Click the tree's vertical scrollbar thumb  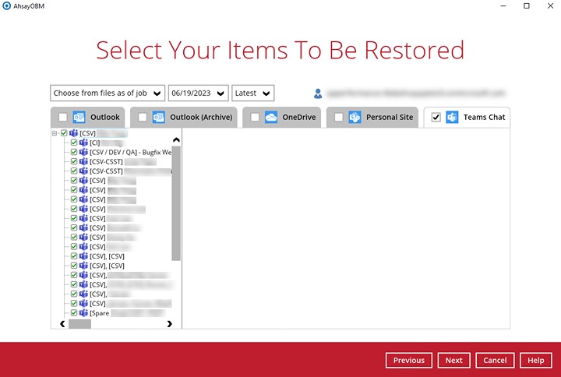tap(176, 203)
